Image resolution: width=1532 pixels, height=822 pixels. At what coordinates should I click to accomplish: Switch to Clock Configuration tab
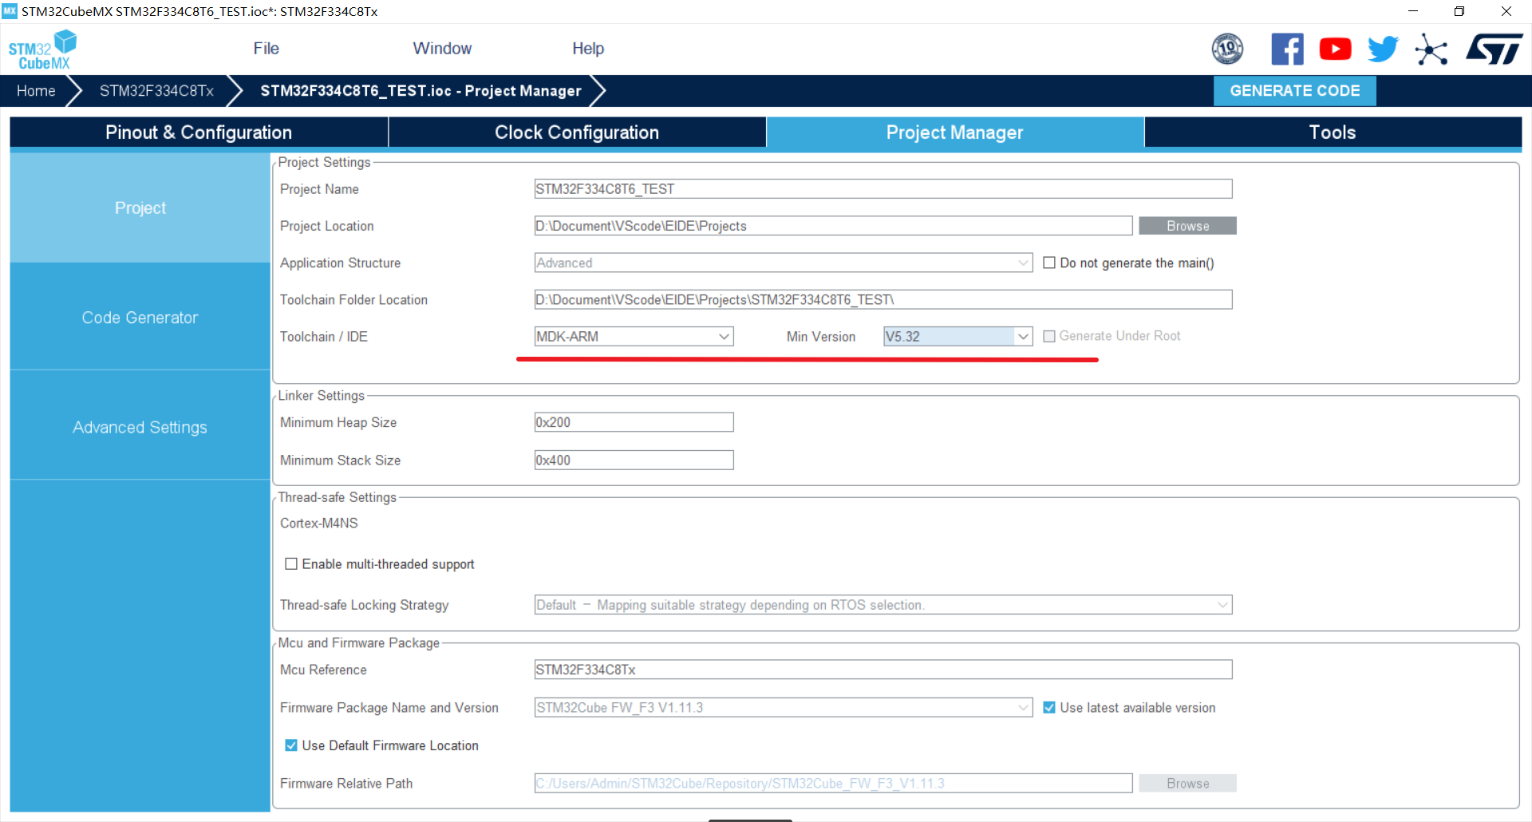577,132
